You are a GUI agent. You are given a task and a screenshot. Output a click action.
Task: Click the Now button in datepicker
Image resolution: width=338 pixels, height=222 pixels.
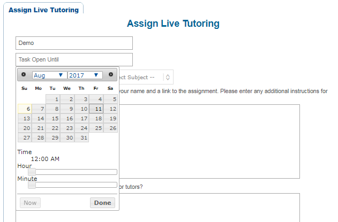click(x=30, y=203)
